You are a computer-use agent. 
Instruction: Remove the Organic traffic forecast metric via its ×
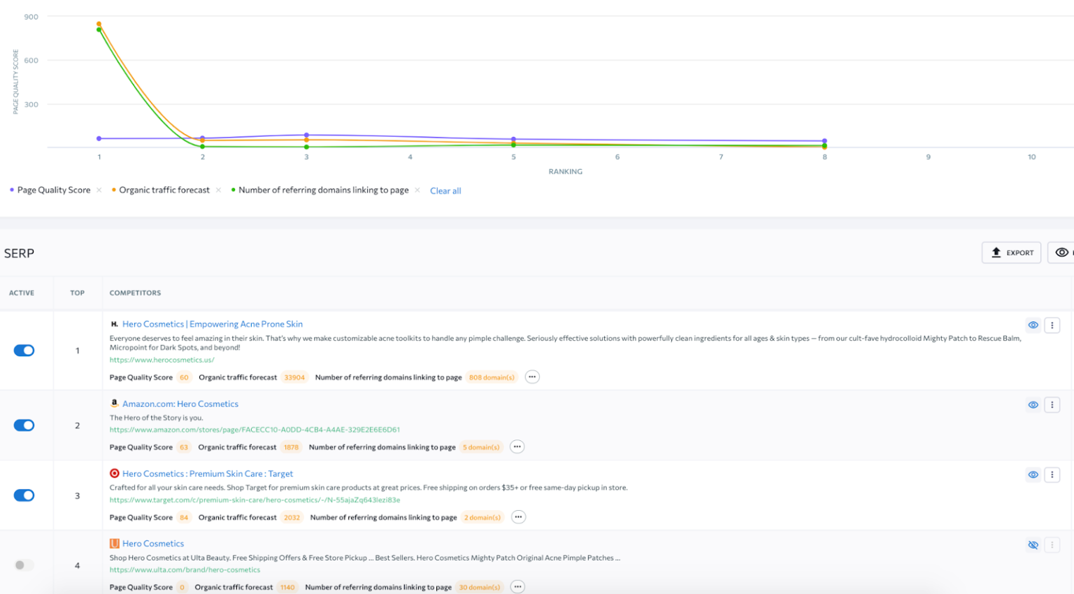219,189
